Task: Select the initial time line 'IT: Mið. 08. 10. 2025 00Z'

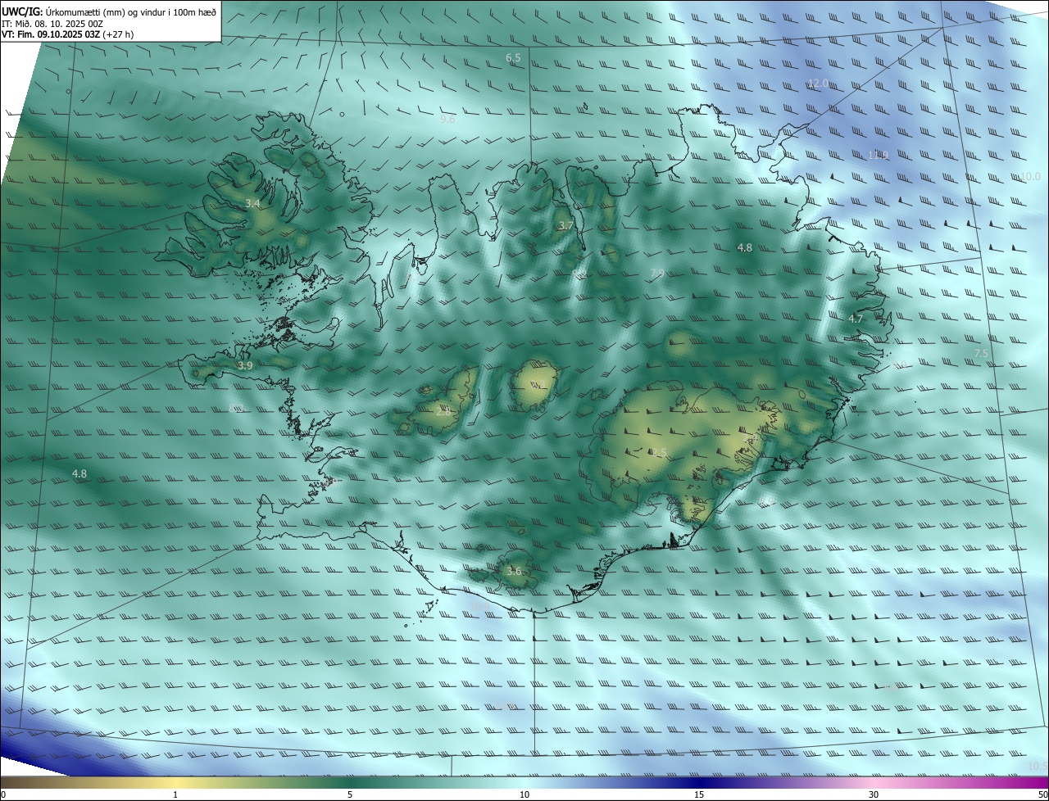Action: point(52,24)
